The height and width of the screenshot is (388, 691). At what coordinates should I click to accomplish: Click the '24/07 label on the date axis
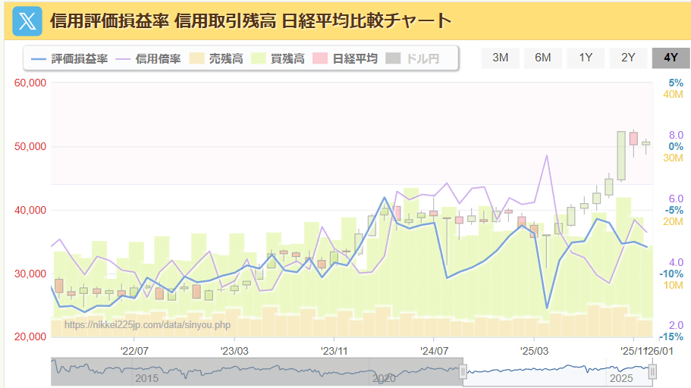pyautogui.click(x=435, y=350)
